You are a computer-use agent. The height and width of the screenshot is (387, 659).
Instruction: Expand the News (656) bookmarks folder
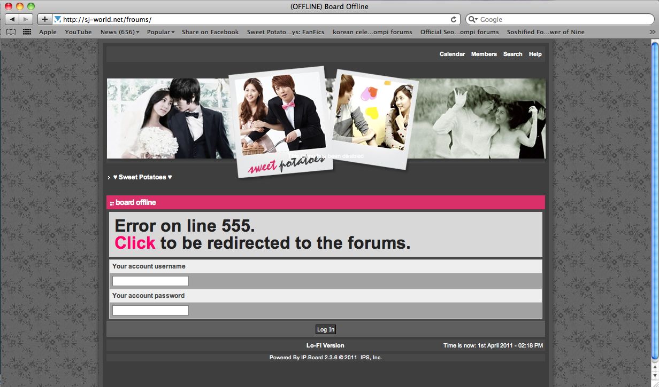[120, 32]
